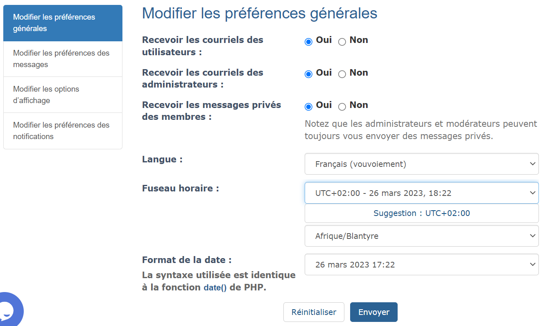Open Modifier les préférences des notifications
Screen dimensions: 543x326
tap(63, 131)
